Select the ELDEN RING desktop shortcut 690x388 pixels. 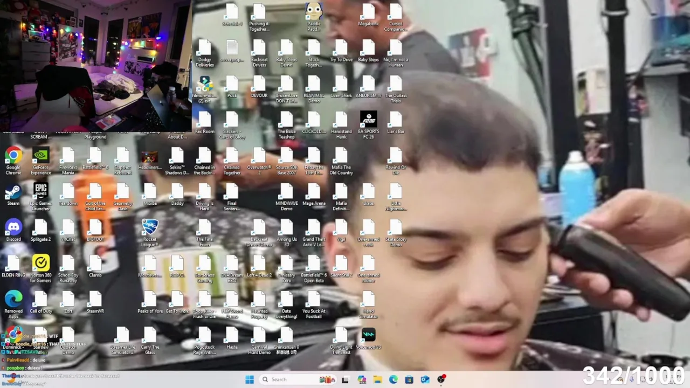tap(13, 267)
